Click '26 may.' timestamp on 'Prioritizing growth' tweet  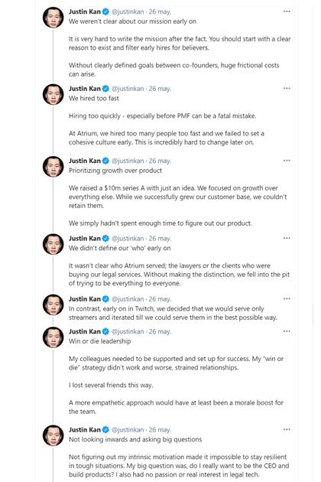click(x=160, y=161)
